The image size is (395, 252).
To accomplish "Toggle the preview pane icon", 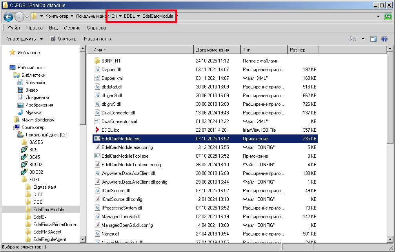I will 373,39.
